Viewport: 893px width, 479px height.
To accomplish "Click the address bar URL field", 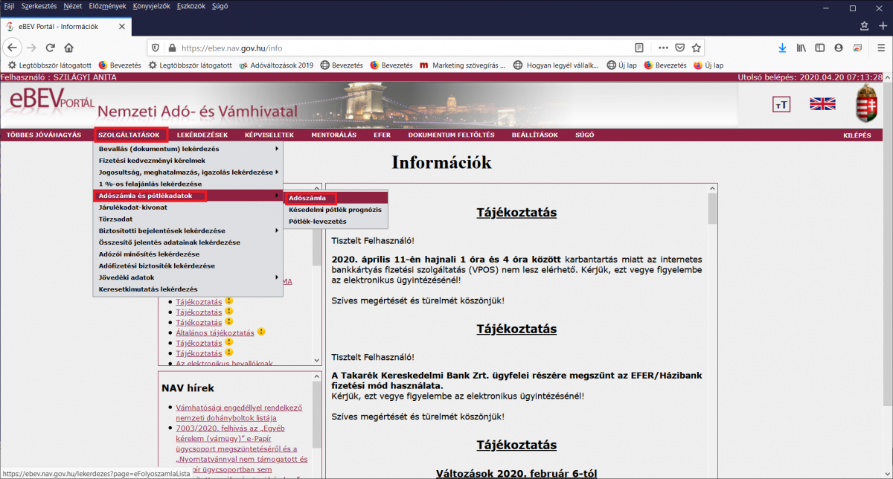I will (406, 47).
